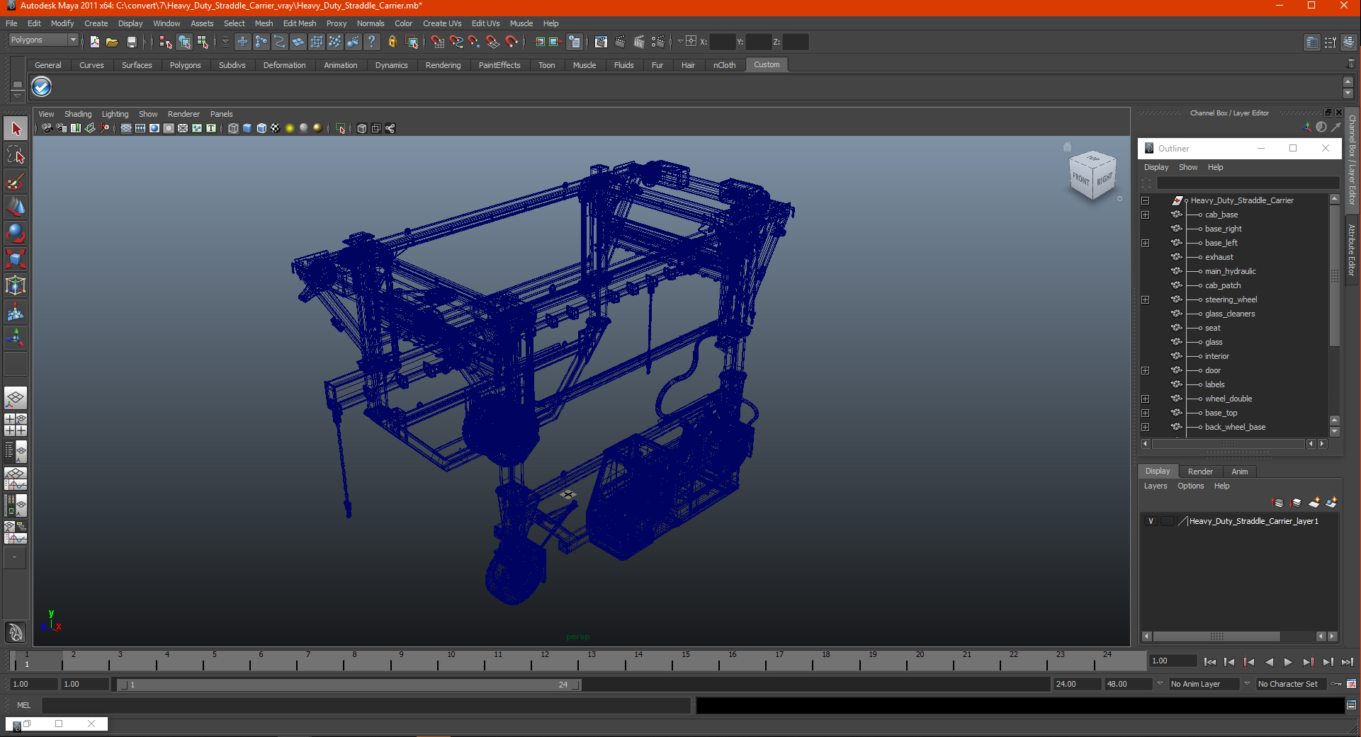This screenshot has height=737, width=1361.
Task: Select the Soft Modification tool
Action: [x=16, y=312]
